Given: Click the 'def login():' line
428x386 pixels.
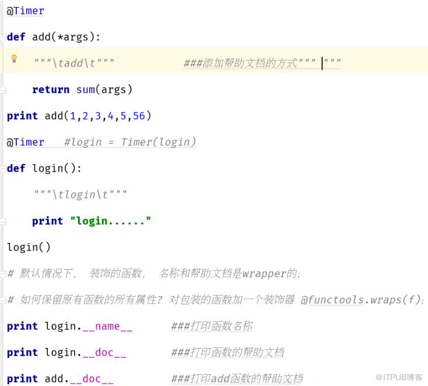Looking at the screenshot, I should [44, 168].
